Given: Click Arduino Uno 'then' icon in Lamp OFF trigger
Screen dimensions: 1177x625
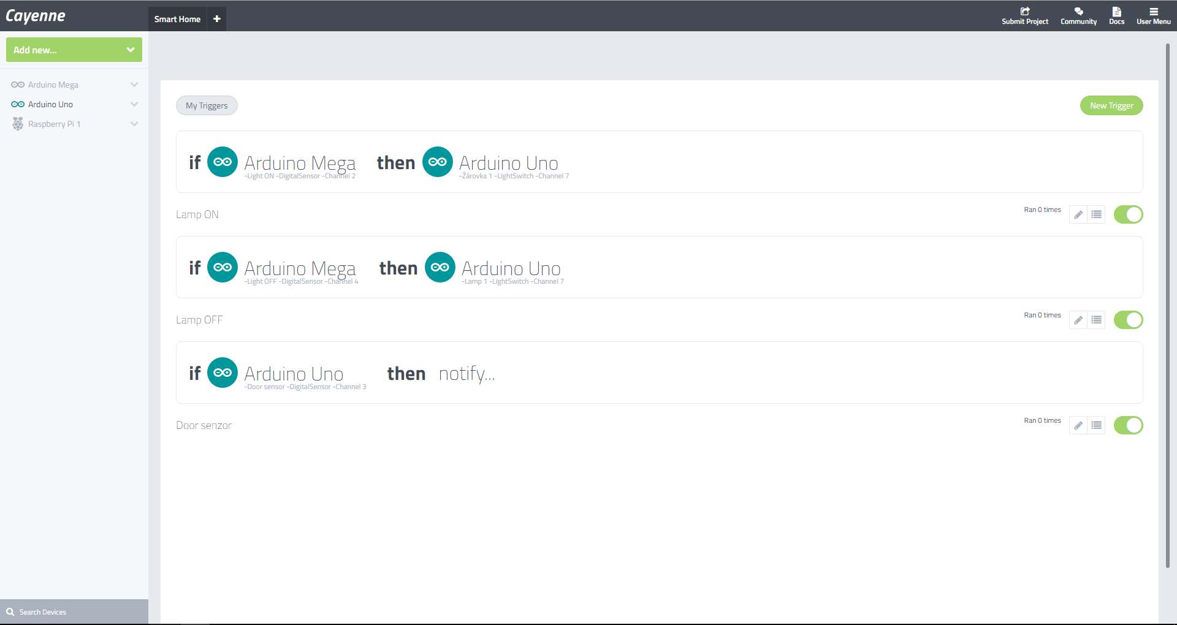Looking at the screenshot, I should click(x=440, y=267).
